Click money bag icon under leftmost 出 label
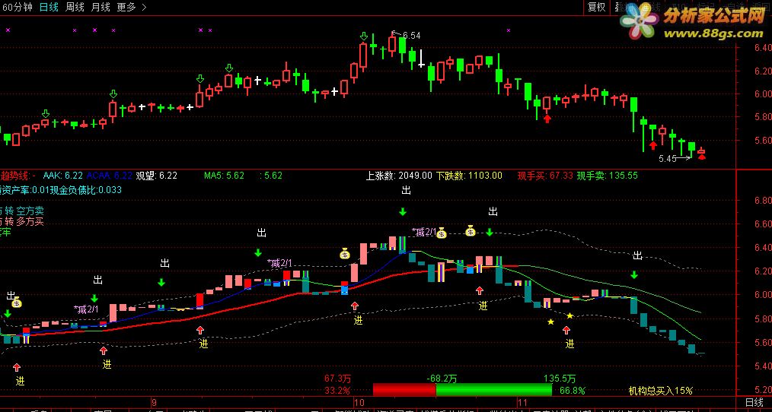The image size is (772, 412). [17, 303]
